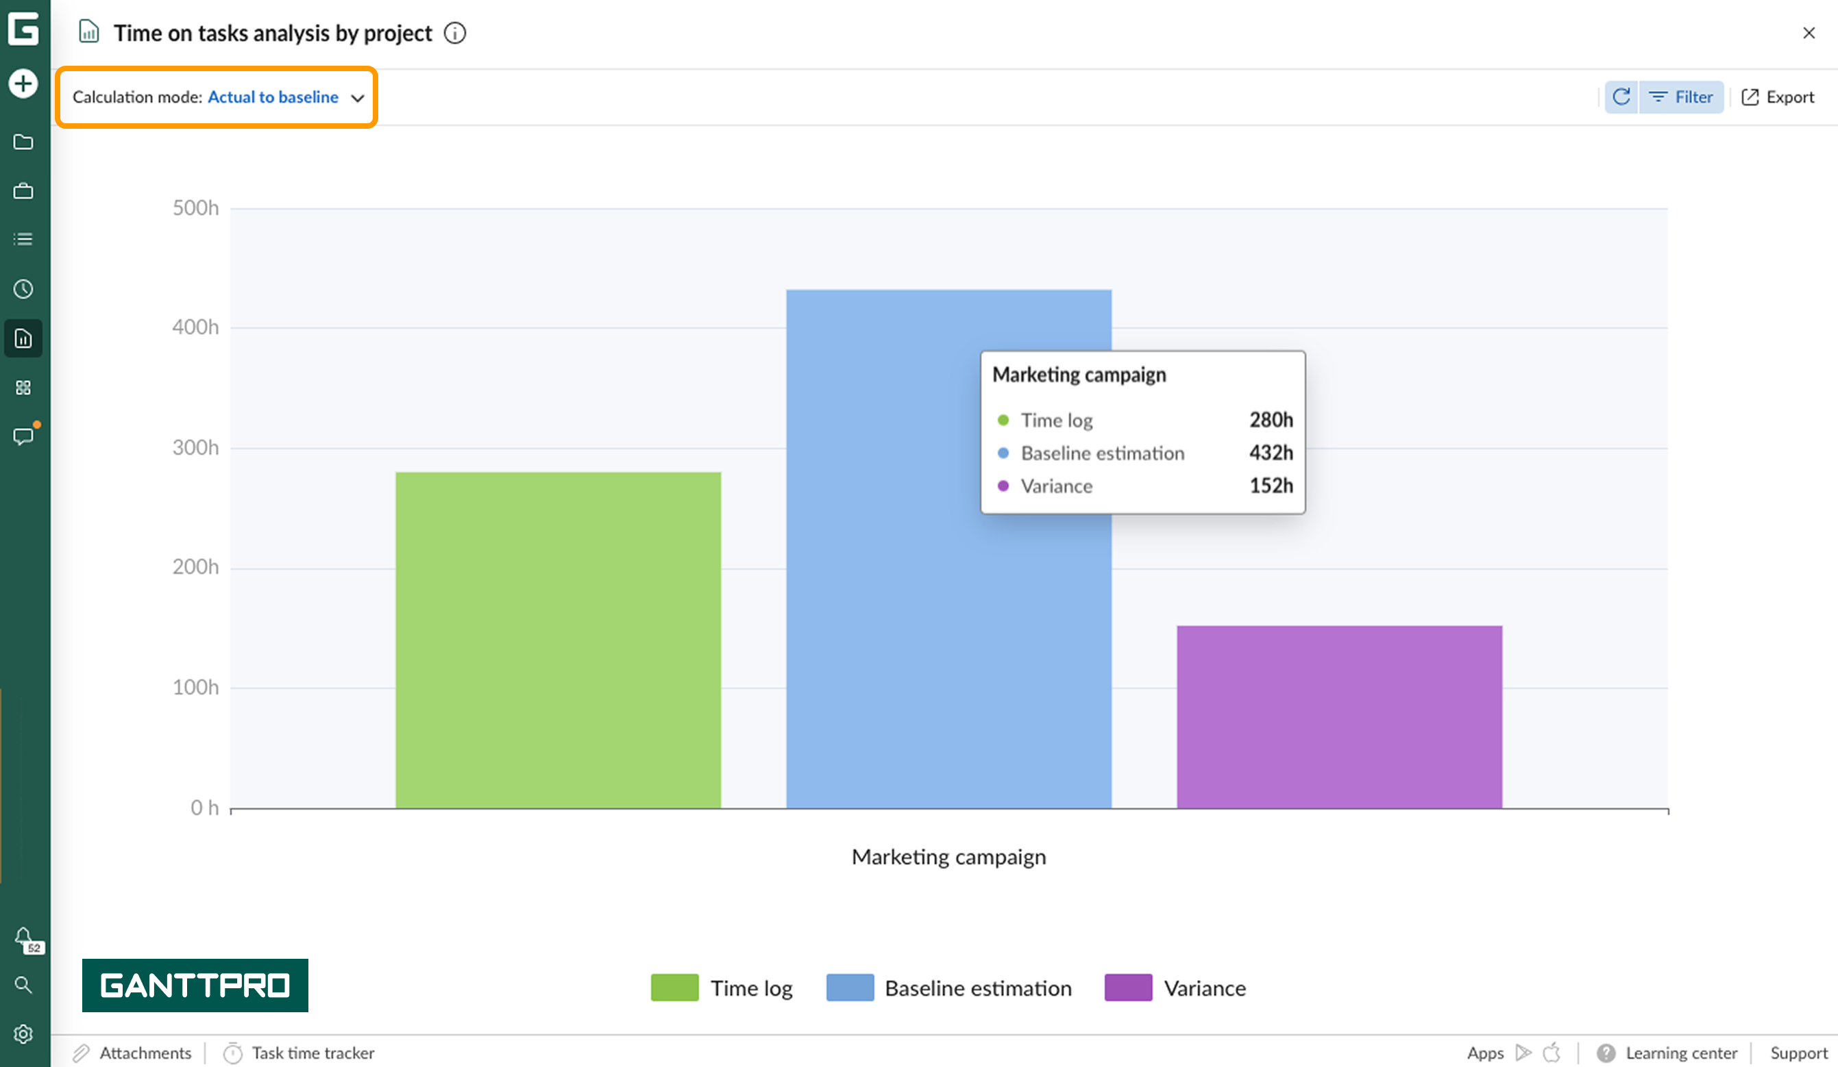1838x1067 pixels.
Task: Select the portfolio briefcase icon in sidebar
Action: (x=23, y=191)
